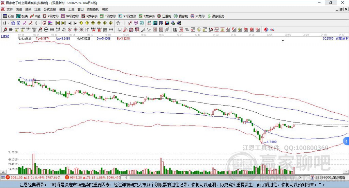Expand the blue side panel arrow tab
The width and height of the screenshot is (349, 188).
[x=346, y=141]
